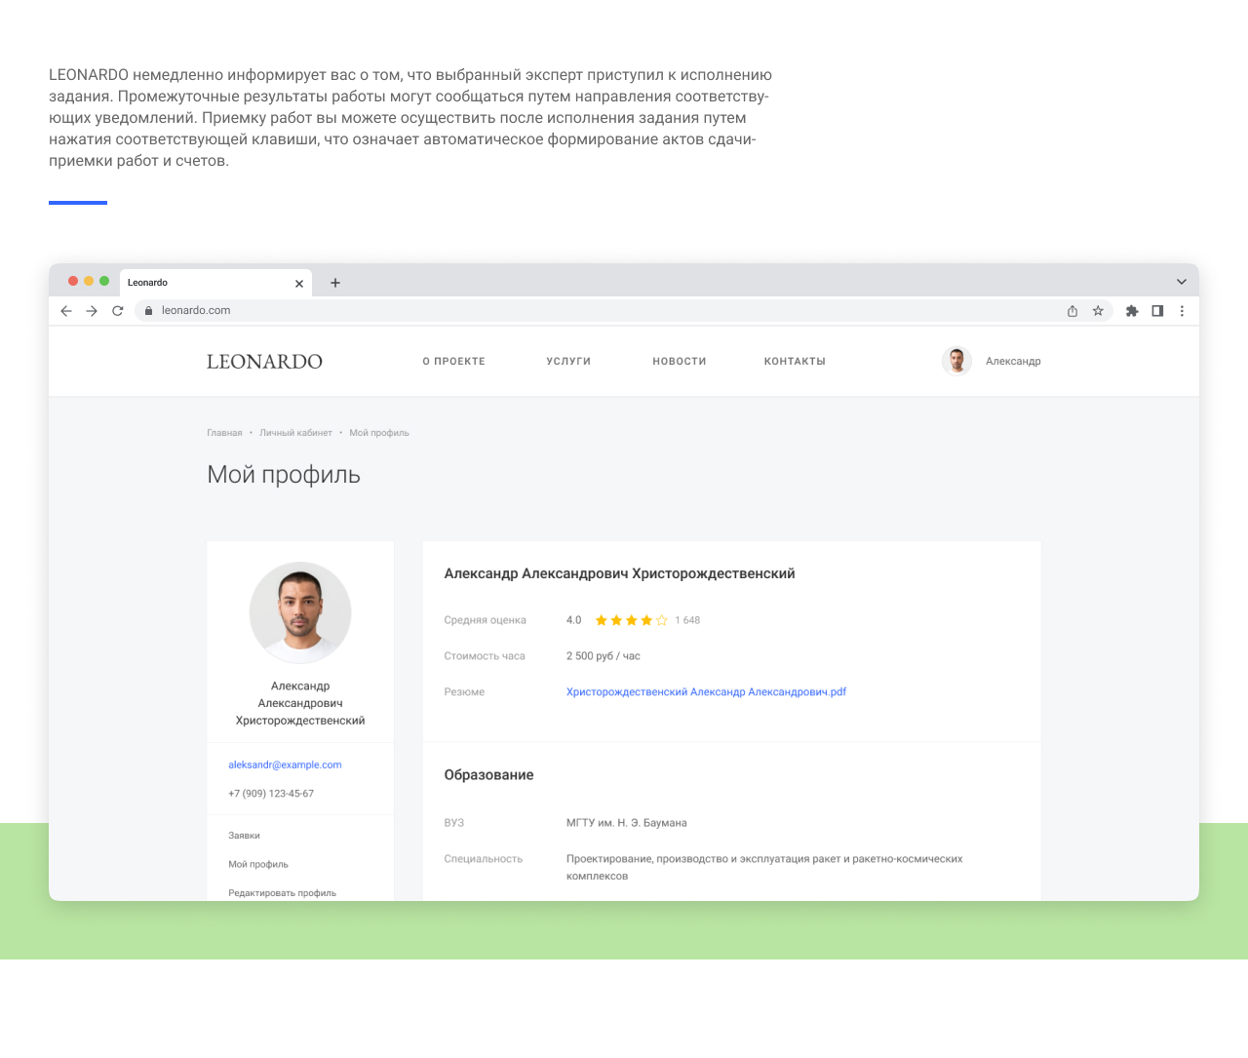1248x1058 pixels.
Task: Open new tab with plus button
Action: (335, 283)
